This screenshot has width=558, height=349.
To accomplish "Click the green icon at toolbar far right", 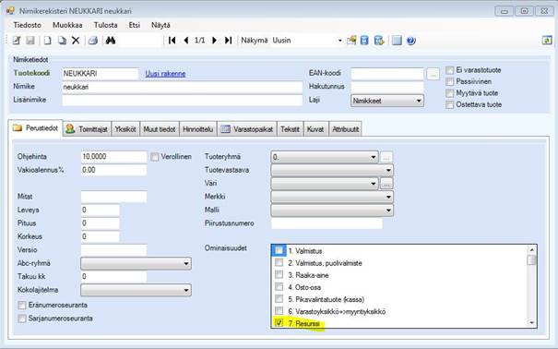I will tap(547, 40).
